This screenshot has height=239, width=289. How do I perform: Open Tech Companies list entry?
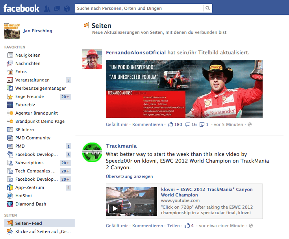click(35, 171)
